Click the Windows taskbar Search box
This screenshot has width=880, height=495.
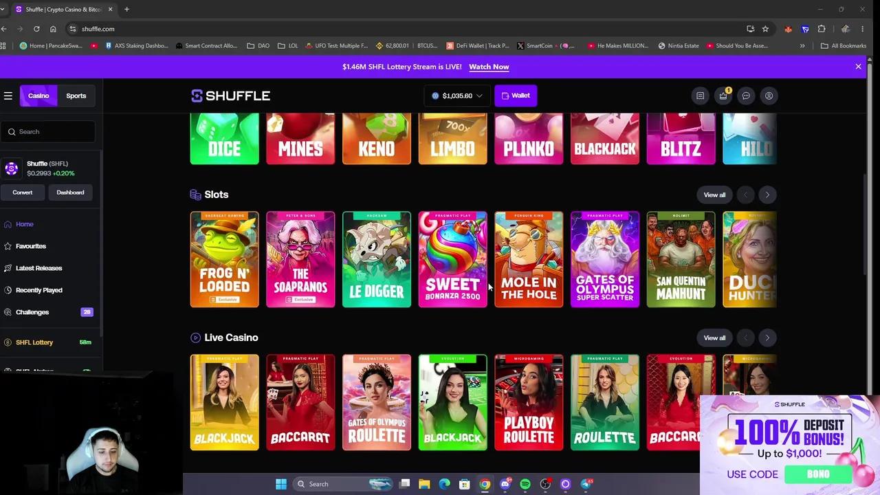[342, 484]
